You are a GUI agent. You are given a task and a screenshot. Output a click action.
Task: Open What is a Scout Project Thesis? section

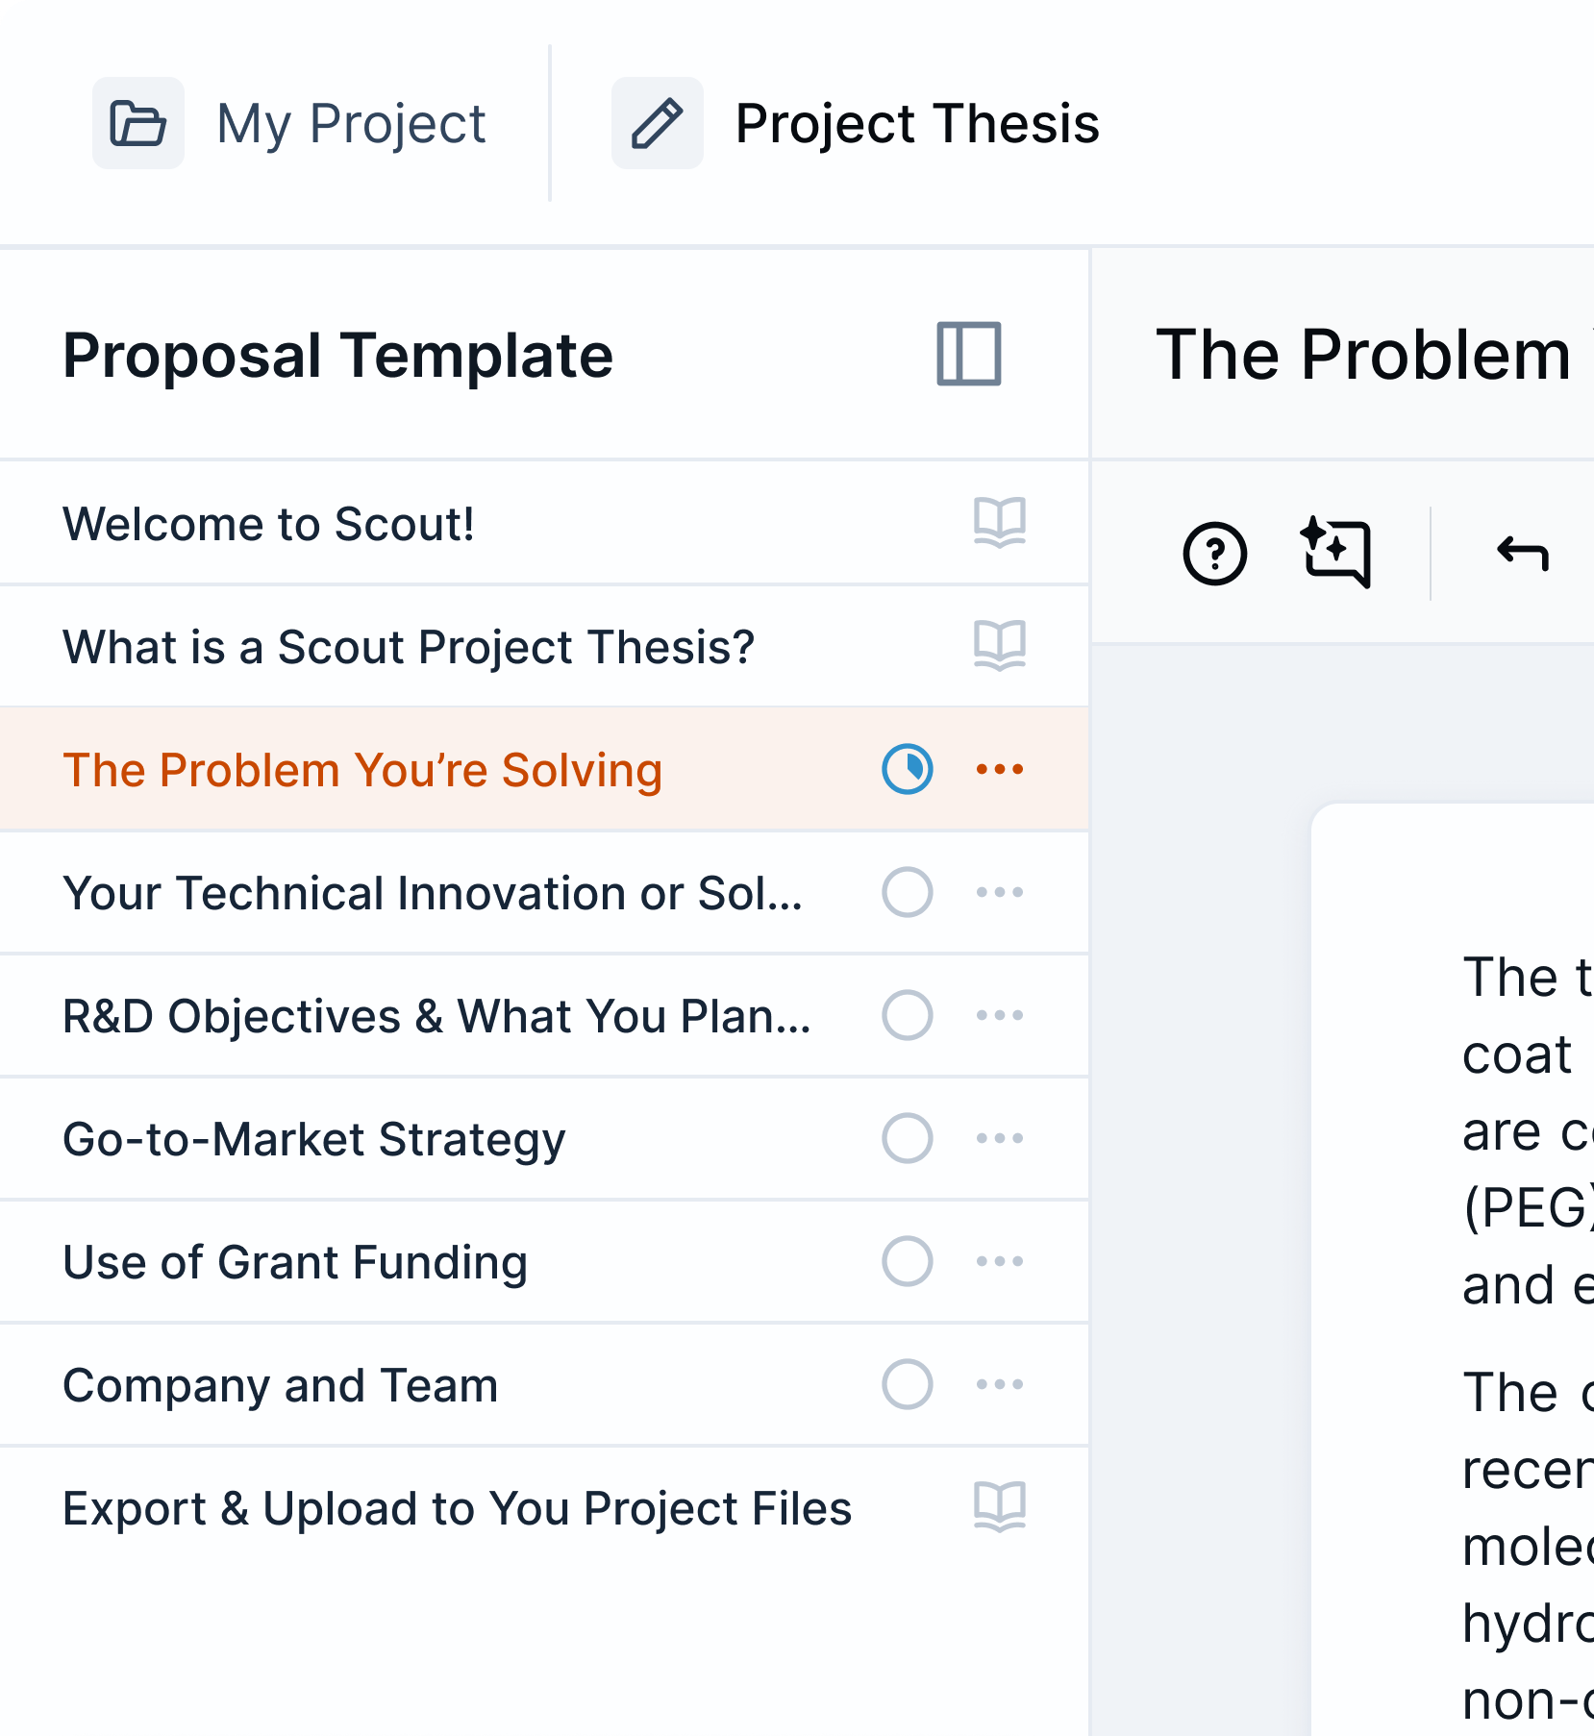(x=544, y=646)
